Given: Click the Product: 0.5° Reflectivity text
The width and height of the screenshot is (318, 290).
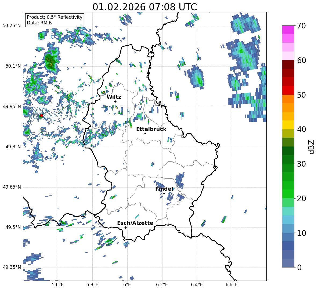Looking at the screenshot, I should click(55, 17).
